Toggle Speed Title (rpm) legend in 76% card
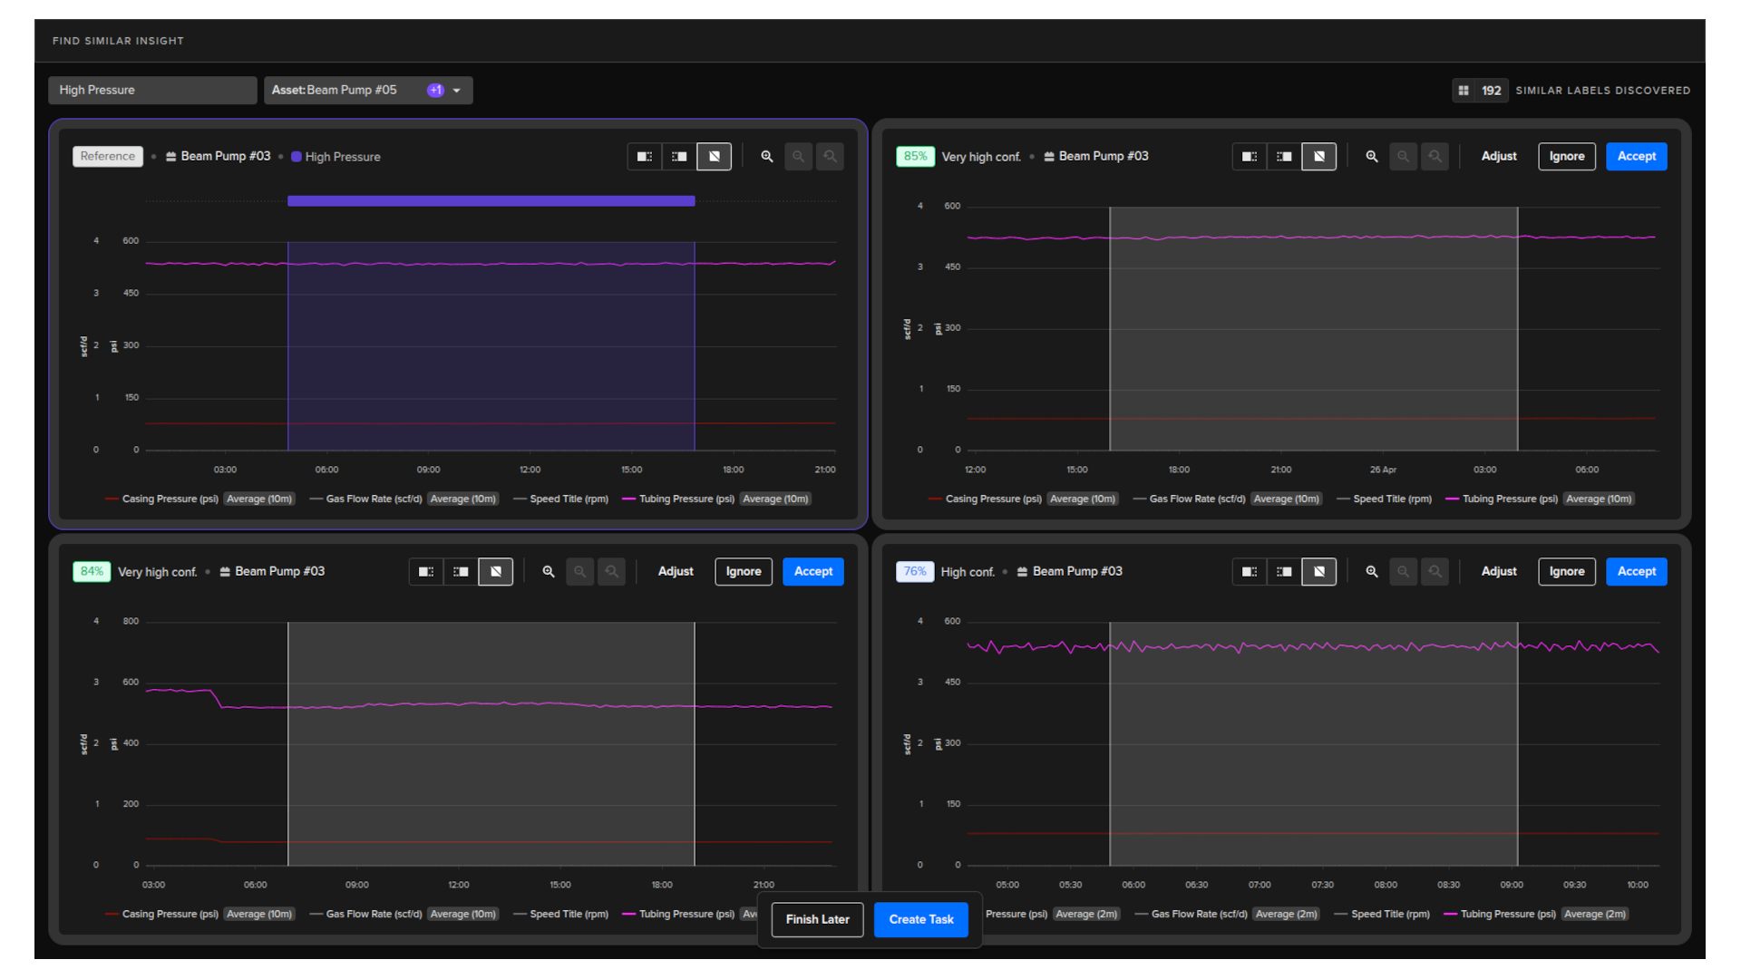The width and height of the screenshot is (1741, 979). [1383, 915]
